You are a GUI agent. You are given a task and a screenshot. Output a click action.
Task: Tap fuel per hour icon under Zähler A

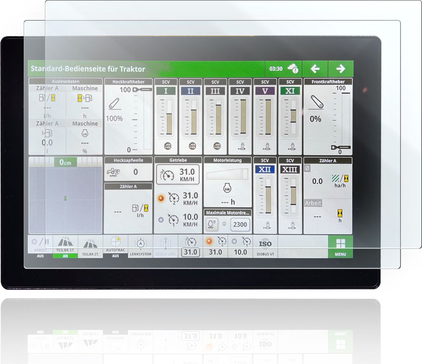pos(47,98)
